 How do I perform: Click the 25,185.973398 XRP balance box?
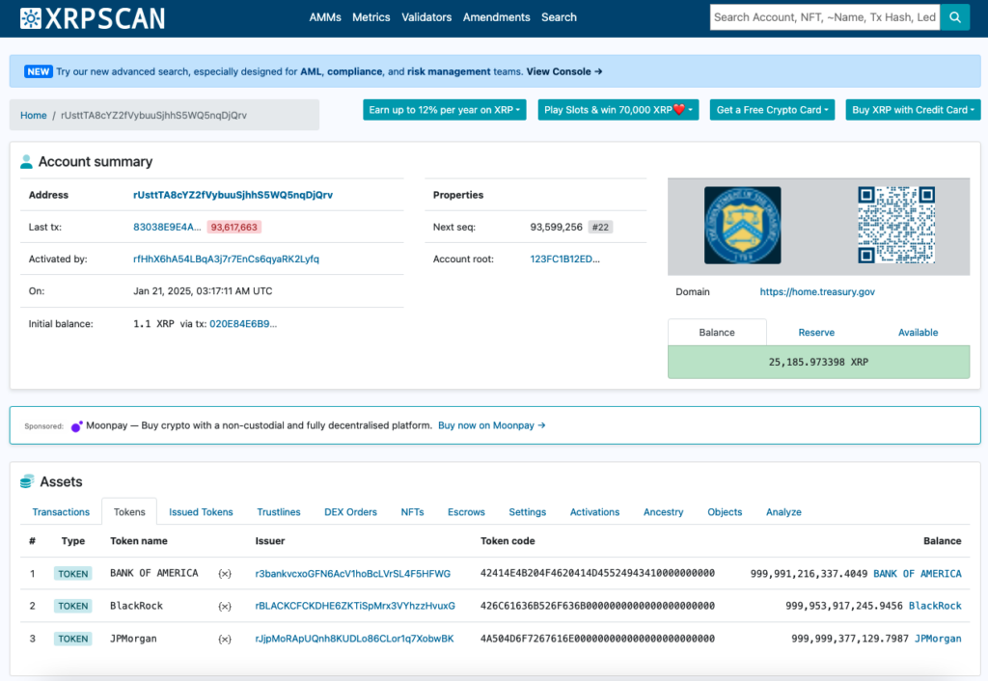[x=818, y=363]
